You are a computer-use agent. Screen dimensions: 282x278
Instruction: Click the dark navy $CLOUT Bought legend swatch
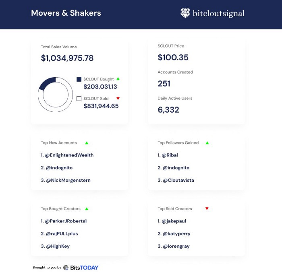click(x=79, y=79)
